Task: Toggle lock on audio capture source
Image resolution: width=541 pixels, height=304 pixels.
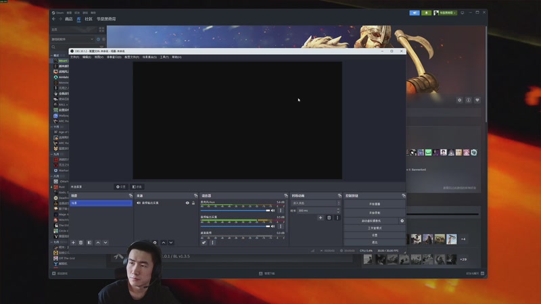Action: pos(193,203)
